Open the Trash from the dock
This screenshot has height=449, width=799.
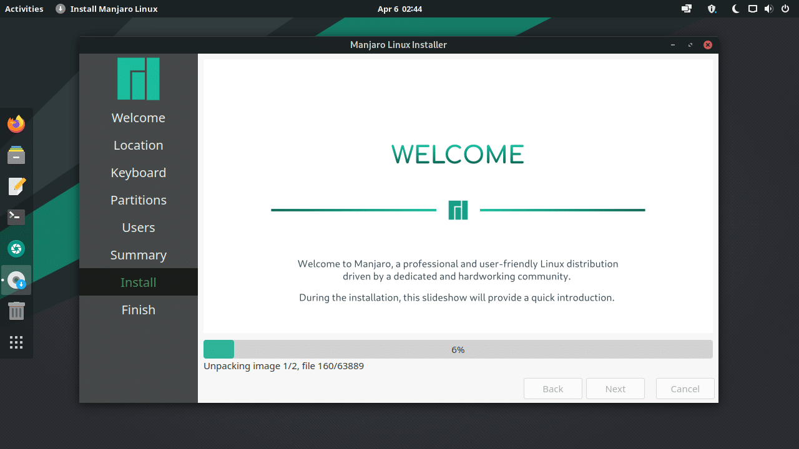point(16,311)
